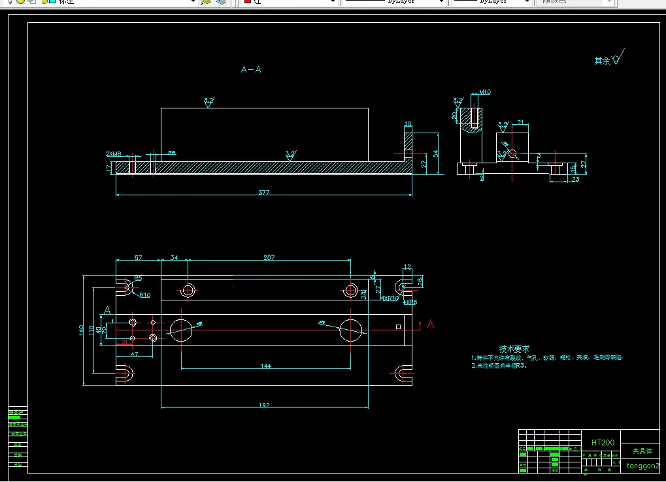Click the Layer Previous icon
This screenshot has width=666, height=482.
tap(222, 2)
